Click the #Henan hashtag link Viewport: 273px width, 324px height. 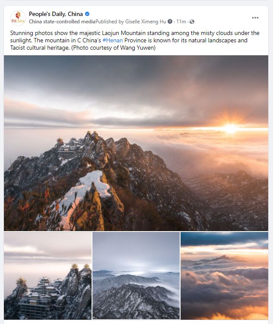[x=113, y=40]
